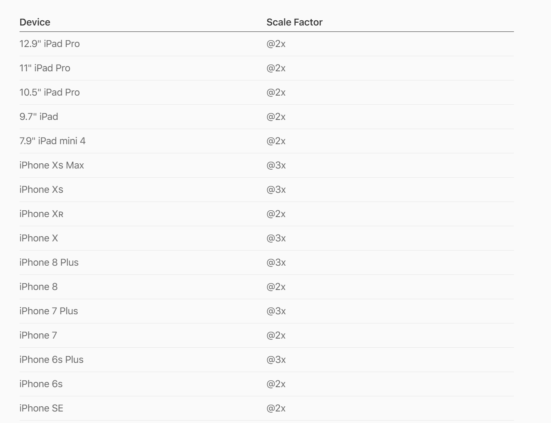Select the 12.9" iPad Pro device name
This screenshot has height=423, width=551.
(x=50, y=44)
